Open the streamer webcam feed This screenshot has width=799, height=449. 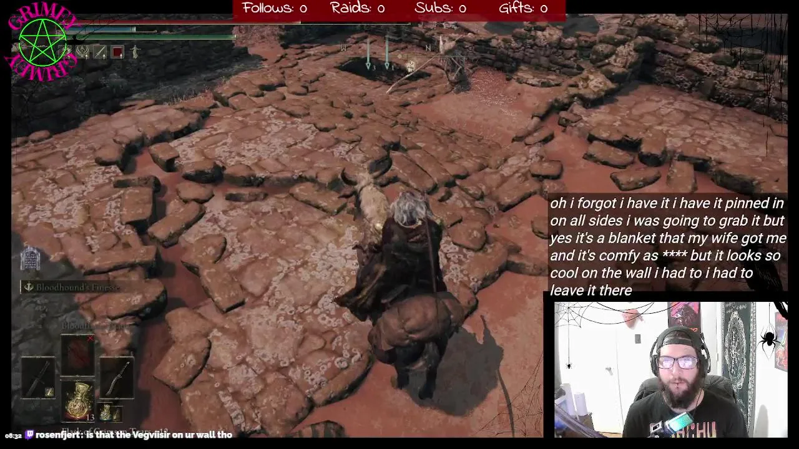click(670, 370)
